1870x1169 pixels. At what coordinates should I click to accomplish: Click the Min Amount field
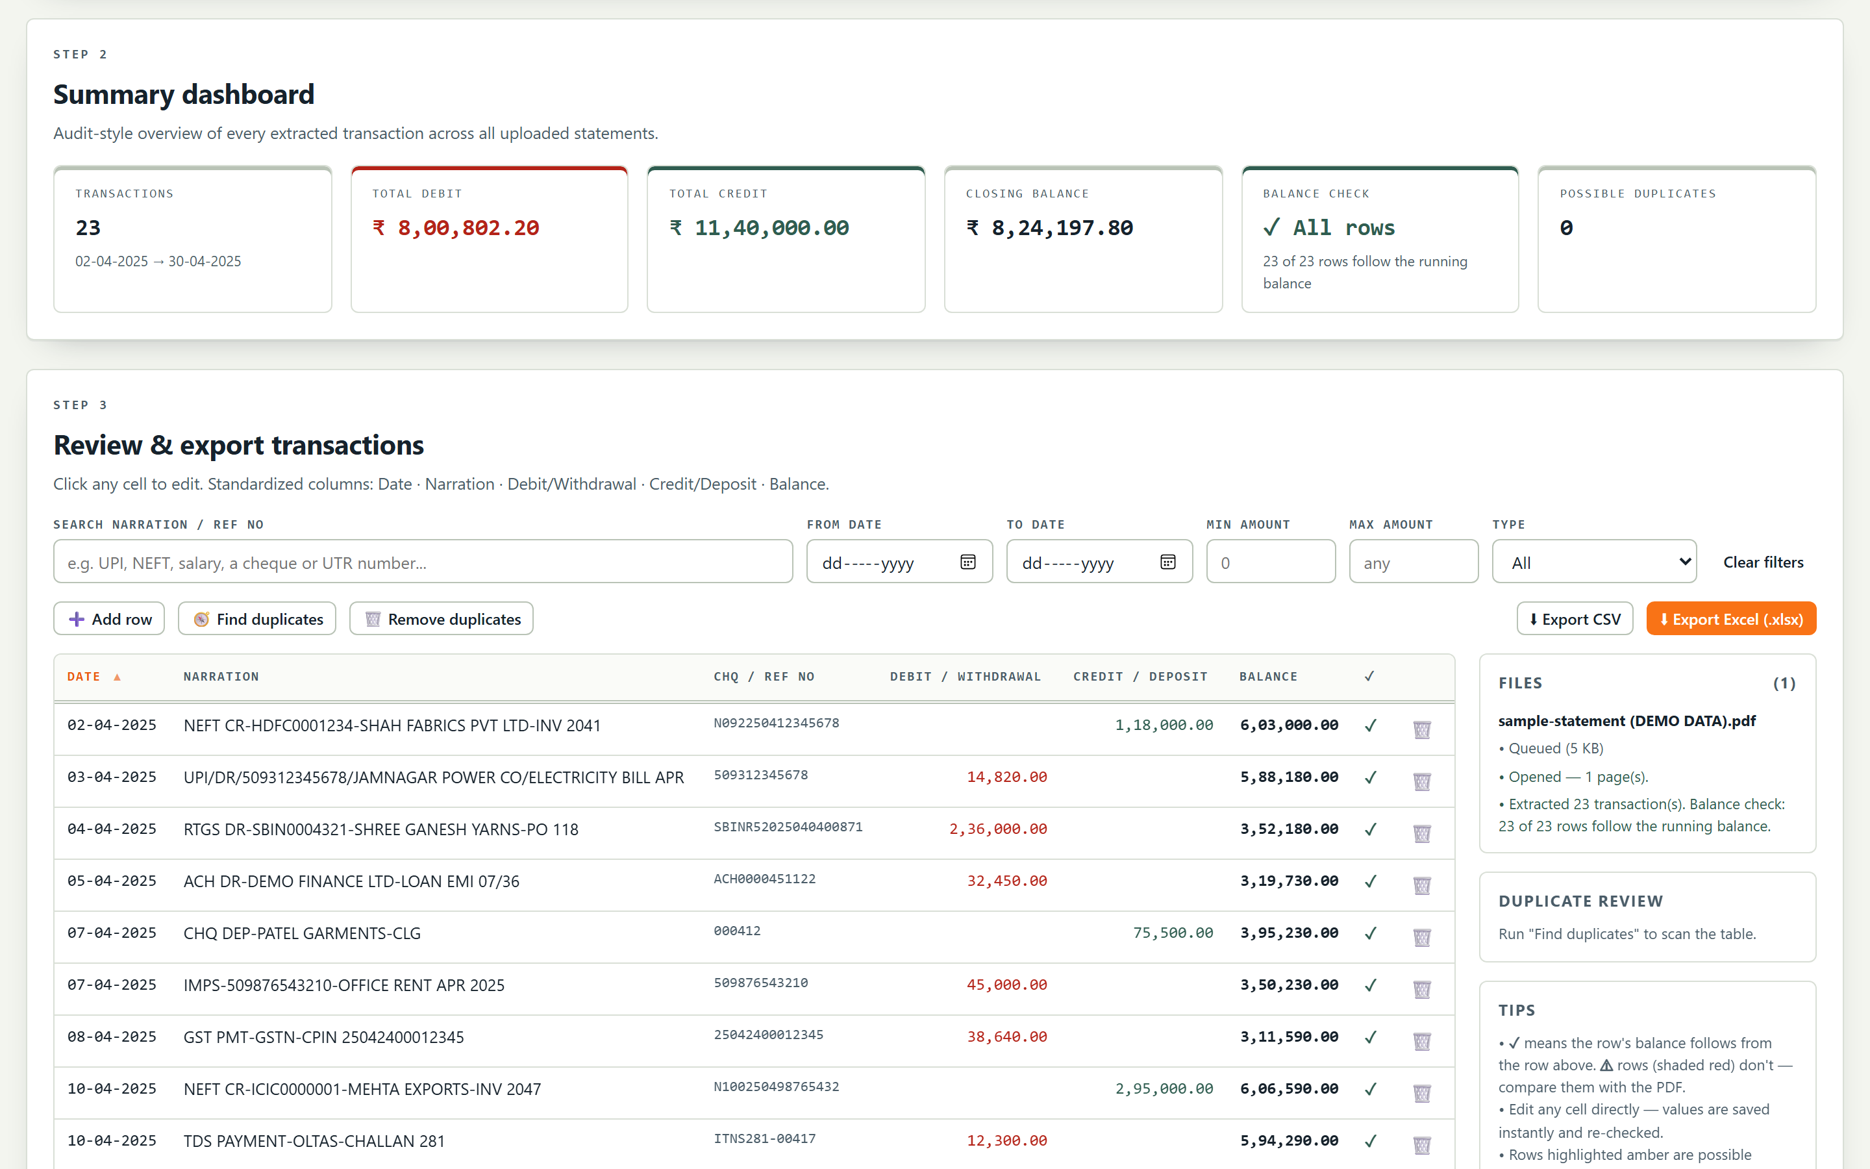click(1270, 562)
